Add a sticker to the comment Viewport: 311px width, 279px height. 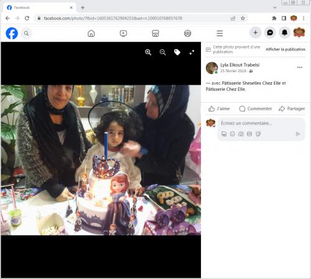click(258, 134)
